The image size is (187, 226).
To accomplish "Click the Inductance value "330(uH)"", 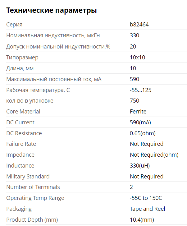I will click(x=140, y=166).
